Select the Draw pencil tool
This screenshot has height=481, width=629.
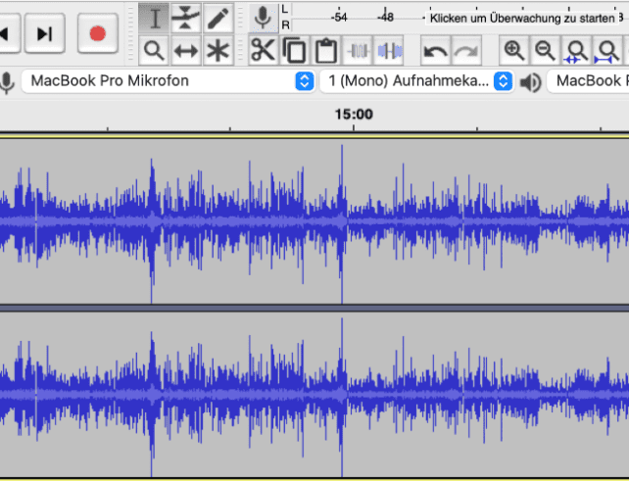click(x=218, y=18)
